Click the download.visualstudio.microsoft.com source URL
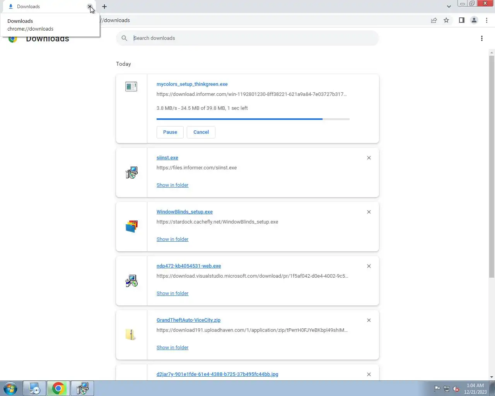The height and width of the screenshot is (396, 495). [252, 276]
